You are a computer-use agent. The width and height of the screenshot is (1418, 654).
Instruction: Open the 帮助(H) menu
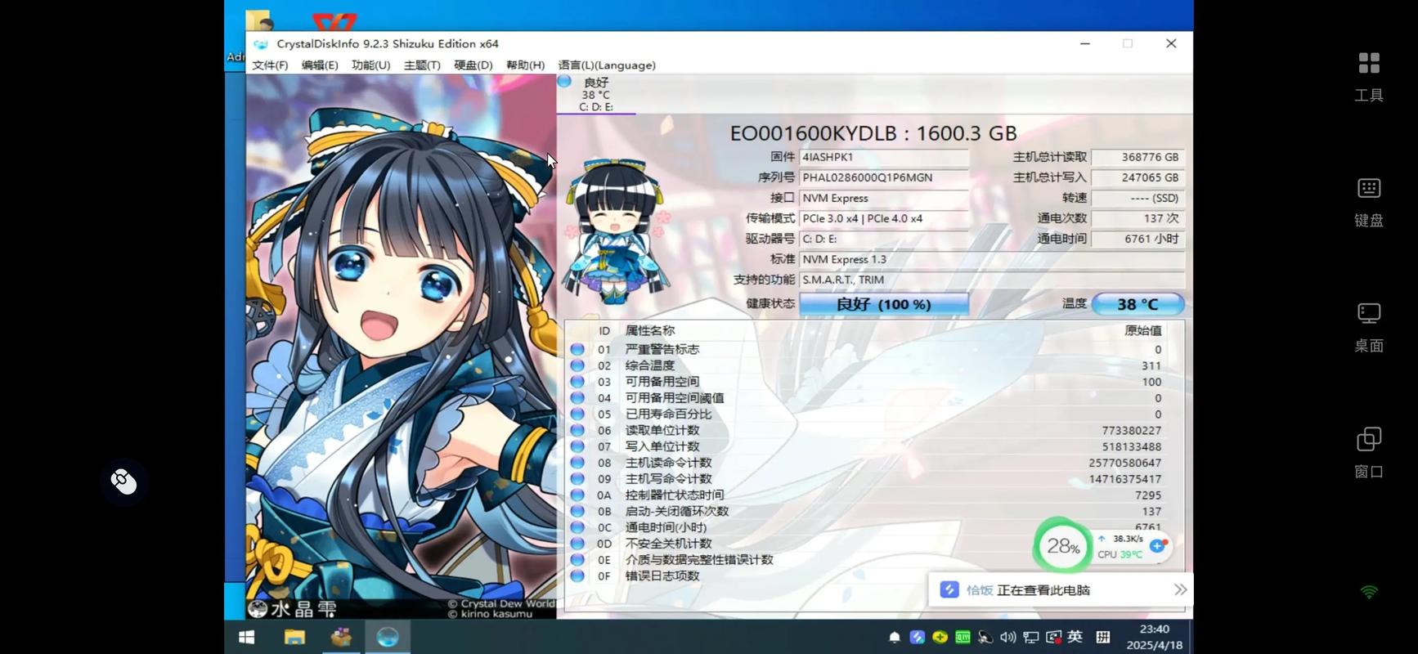click(525, 65)
